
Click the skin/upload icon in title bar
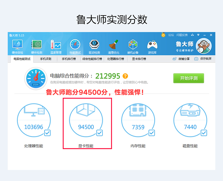192,35
